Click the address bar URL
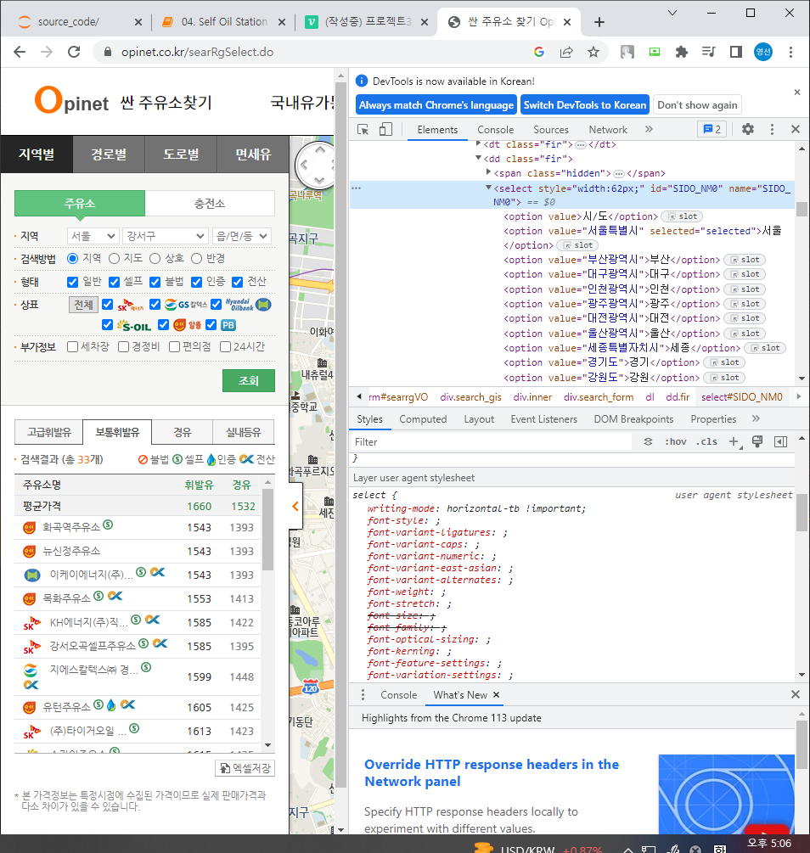Image resolution: width=810 pixels, height=853 pixels. [197, 52]
